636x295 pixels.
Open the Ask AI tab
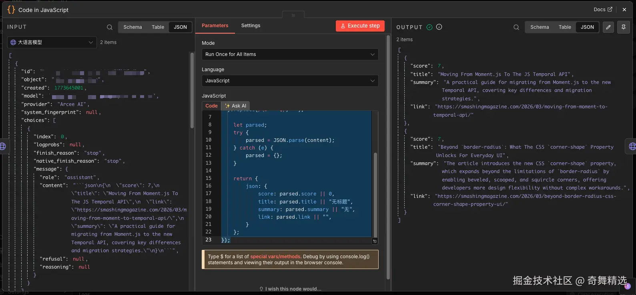tap(236, 106)
